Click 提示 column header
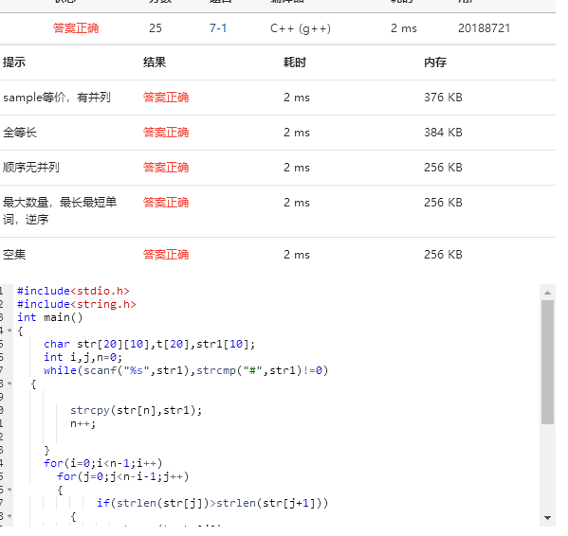The width and height of the screenshot is (568, 536). click(14, 63)
